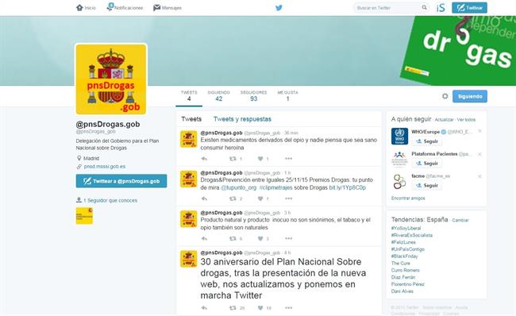Screen dimensions: 516x316
Task: Open @tupunto_org mention link
Action: (238, 187)
